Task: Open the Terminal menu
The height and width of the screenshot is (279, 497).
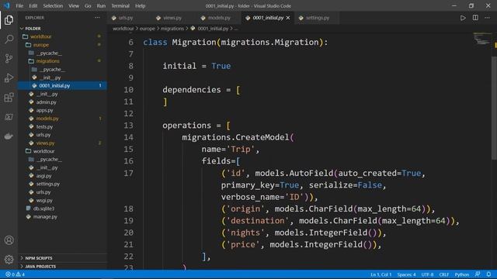Action: click(120, 5)
